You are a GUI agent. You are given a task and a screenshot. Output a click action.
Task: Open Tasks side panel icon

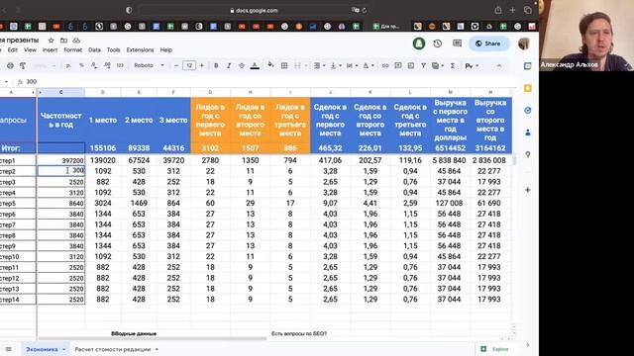[x=528, y=110]
